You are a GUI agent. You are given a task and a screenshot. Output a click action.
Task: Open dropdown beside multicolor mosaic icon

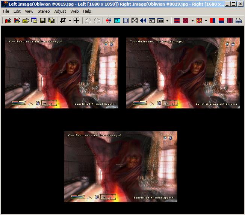pyautogui.click(x=206, y=21)
